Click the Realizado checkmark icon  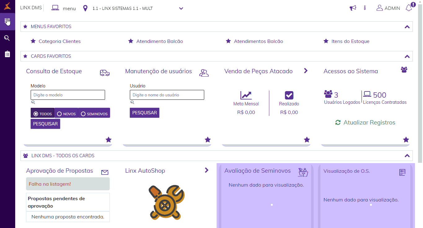[289, 95]
